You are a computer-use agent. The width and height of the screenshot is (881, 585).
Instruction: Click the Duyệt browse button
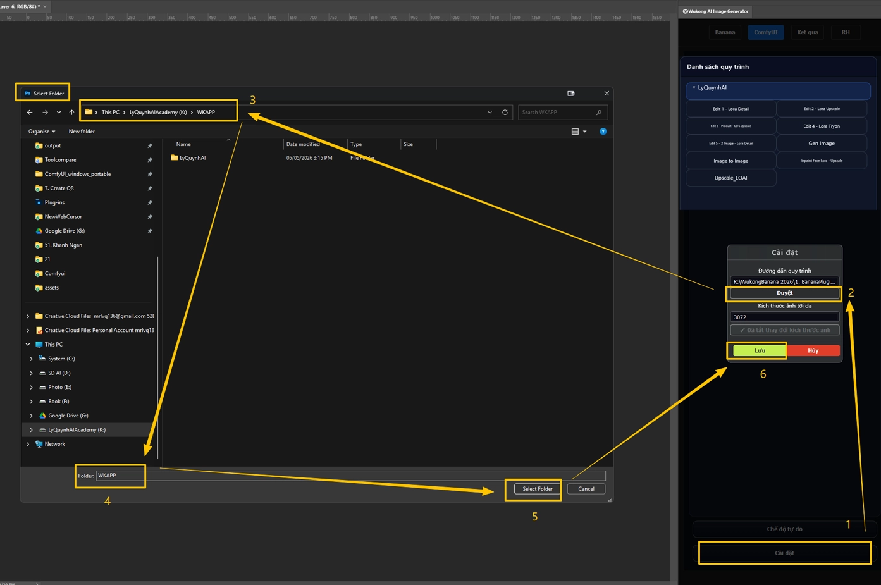pyautogui.click(x=785, y=293)
